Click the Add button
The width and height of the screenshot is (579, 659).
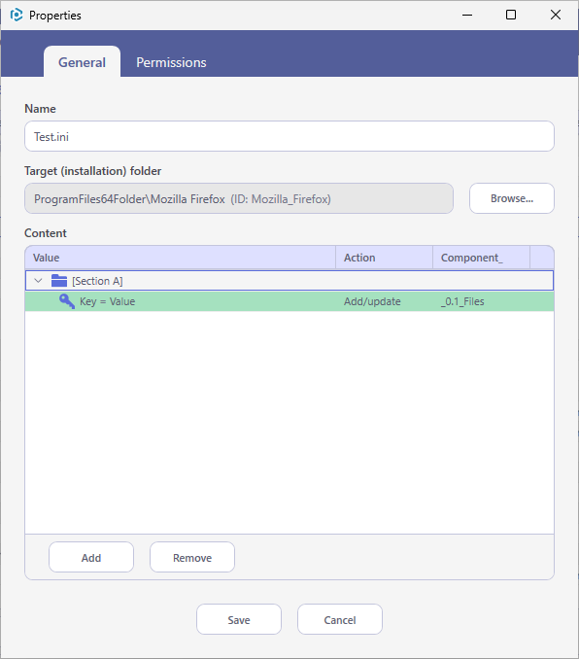91,557
